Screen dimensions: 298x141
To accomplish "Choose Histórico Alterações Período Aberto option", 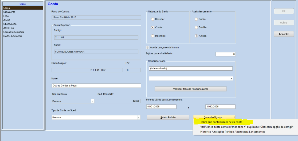I will (x=233, y=132).
